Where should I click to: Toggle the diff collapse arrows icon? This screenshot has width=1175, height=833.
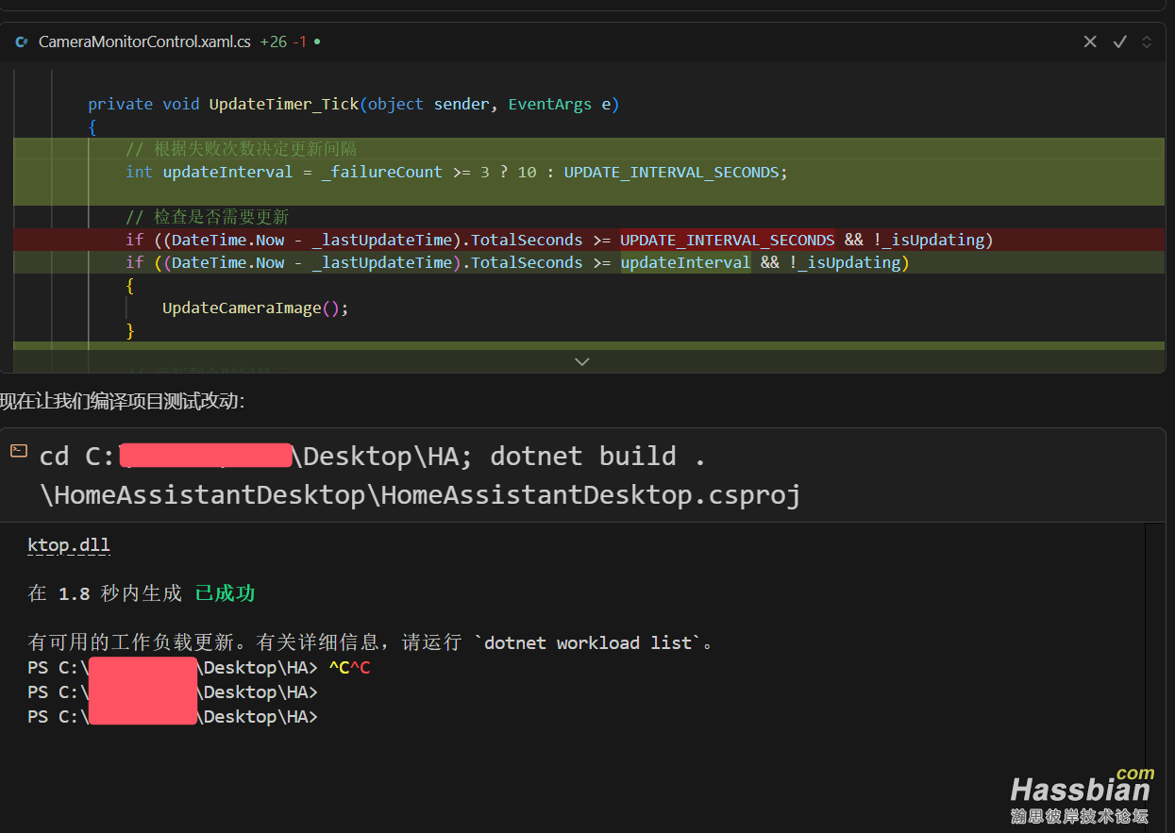click(x=1147, y=42)
